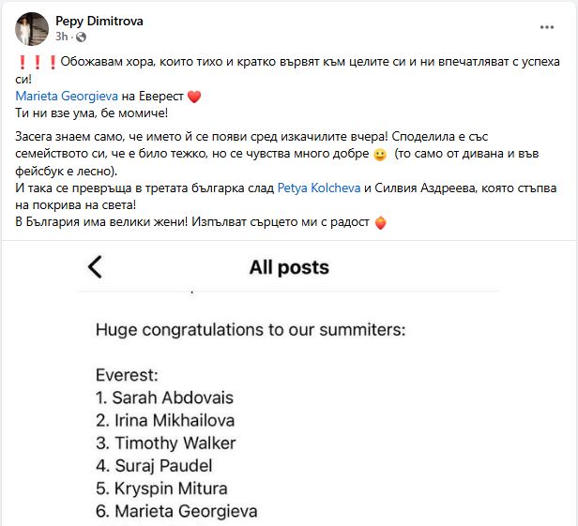This screenshot has height=526, width=578.
Task: Click the 3h post timestamp
Action: tap(63, 38)
